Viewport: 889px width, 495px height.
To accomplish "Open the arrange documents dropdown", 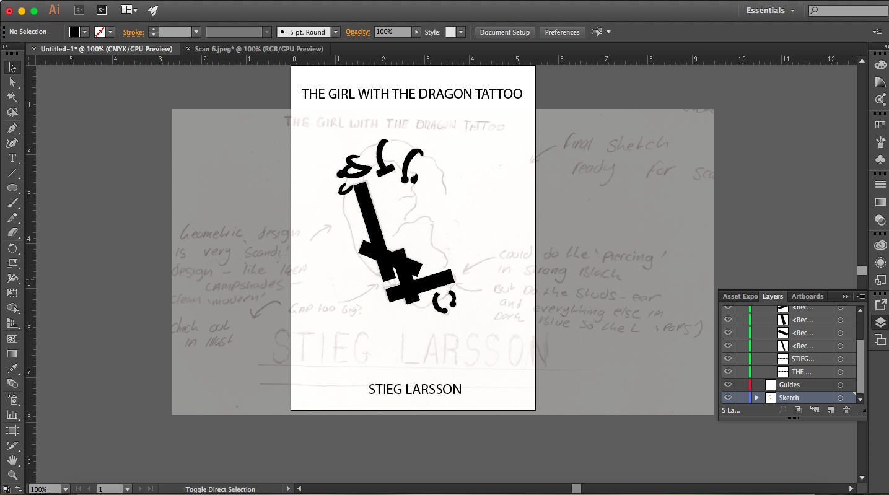I will tap(129, 10).
